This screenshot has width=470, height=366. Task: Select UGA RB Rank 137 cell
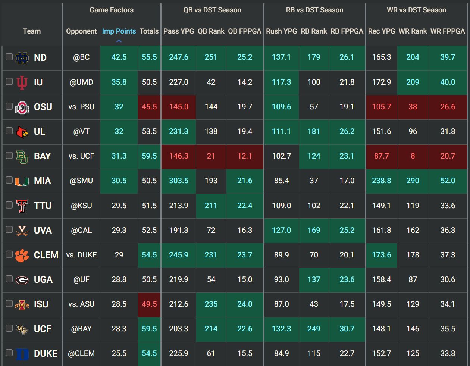tap(314, 280)
